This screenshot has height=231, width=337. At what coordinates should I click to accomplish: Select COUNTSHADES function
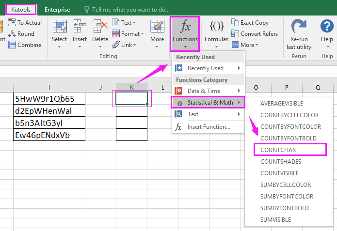(x=289, y=161)
